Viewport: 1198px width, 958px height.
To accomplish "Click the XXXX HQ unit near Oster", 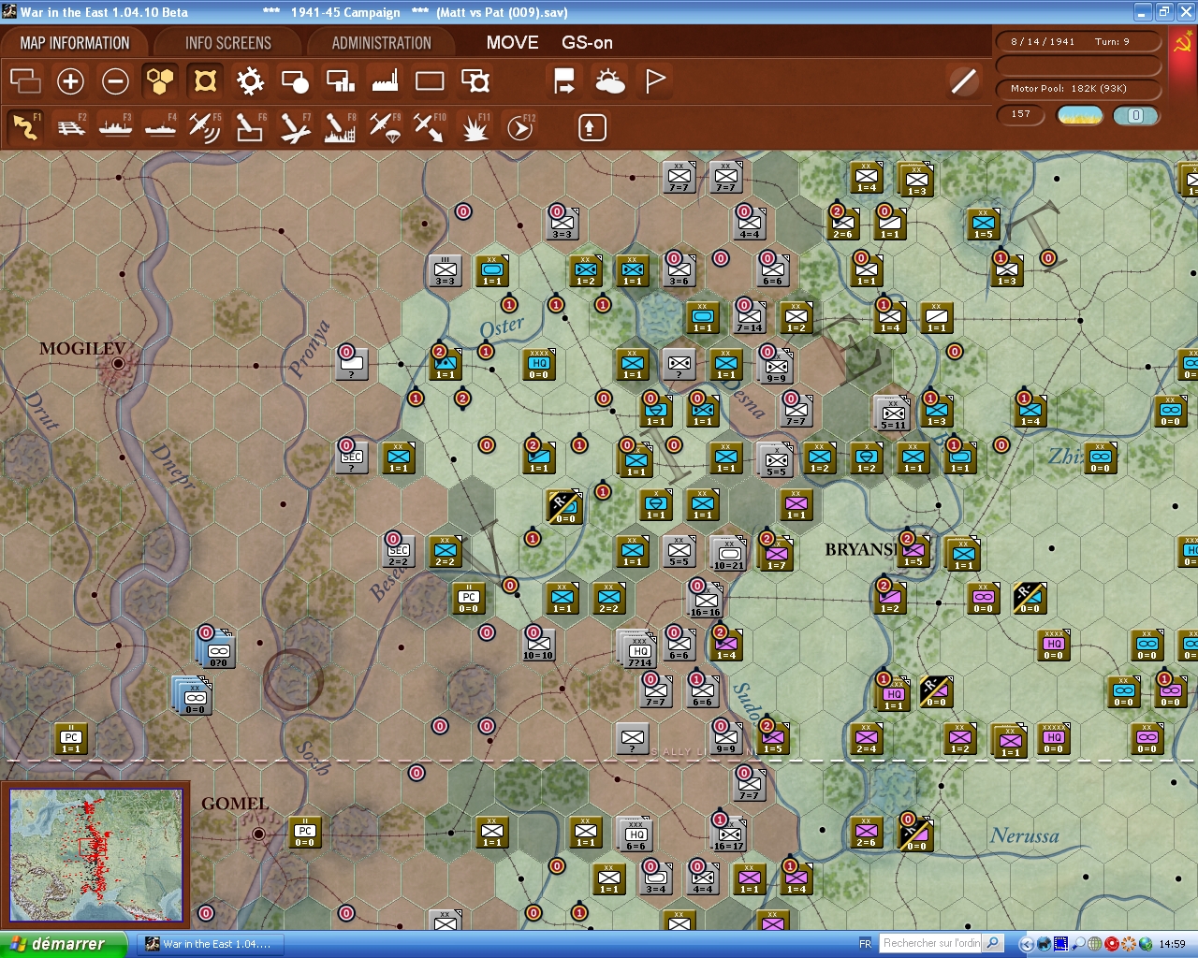I will [539, 365].
